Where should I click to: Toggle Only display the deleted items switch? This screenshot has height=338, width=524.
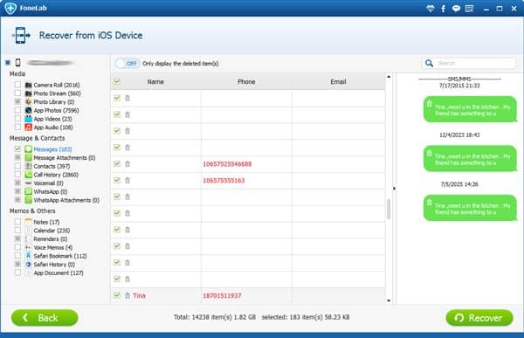(x=127, y=63)
